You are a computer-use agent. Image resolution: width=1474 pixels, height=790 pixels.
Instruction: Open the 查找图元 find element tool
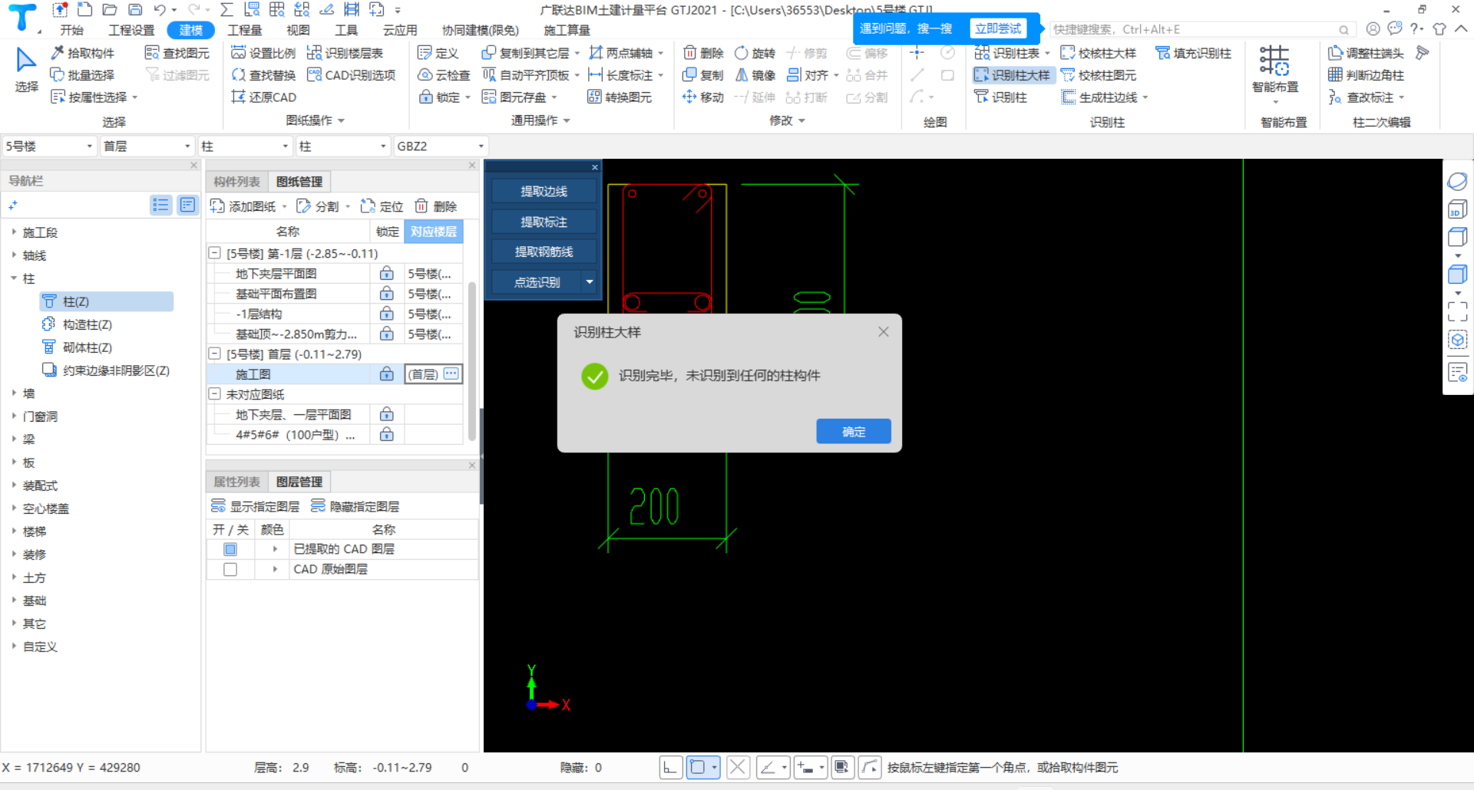pos(177,53)
